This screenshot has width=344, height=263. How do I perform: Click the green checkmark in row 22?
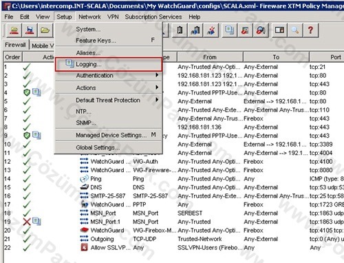(27, 247)
